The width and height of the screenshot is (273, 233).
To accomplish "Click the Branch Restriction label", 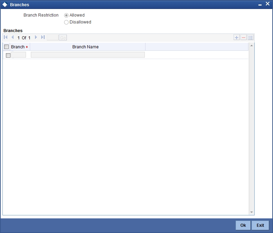I will click(41, 15).
